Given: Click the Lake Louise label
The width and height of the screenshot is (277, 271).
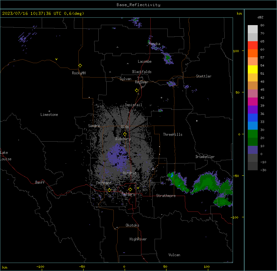Looking at the screenshot, I should 6,156.
